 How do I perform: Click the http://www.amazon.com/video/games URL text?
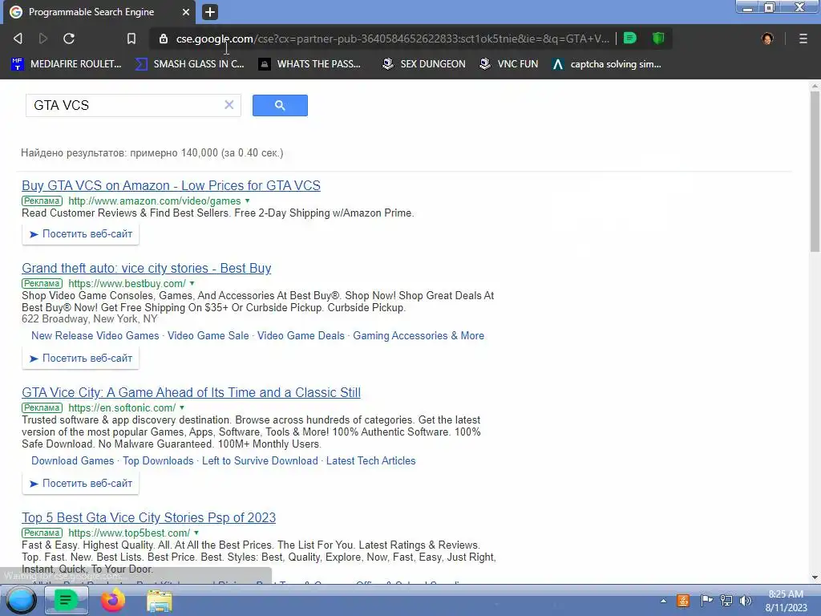click(155, 201)
